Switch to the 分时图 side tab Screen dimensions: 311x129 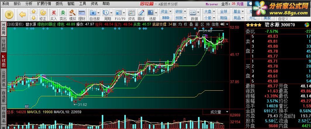click(x=4, y=45)
